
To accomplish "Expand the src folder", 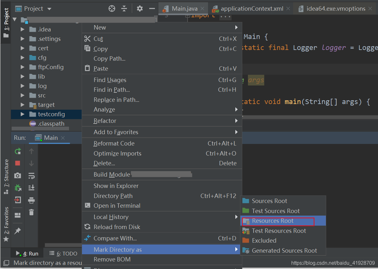I will 22,95.
